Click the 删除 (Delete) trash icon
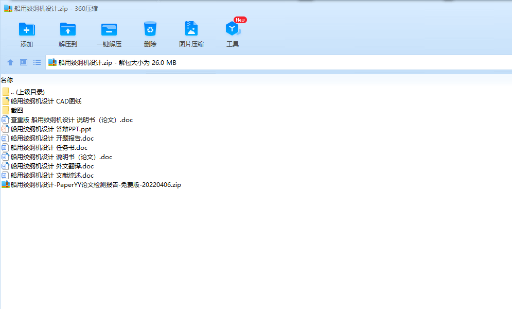 [150, 29]
